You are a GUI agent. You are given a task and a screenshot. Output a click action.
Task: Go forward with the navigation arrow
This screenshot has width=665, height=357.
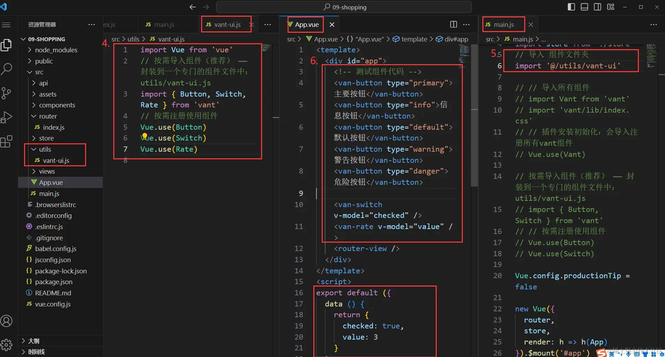click(206, 7)
